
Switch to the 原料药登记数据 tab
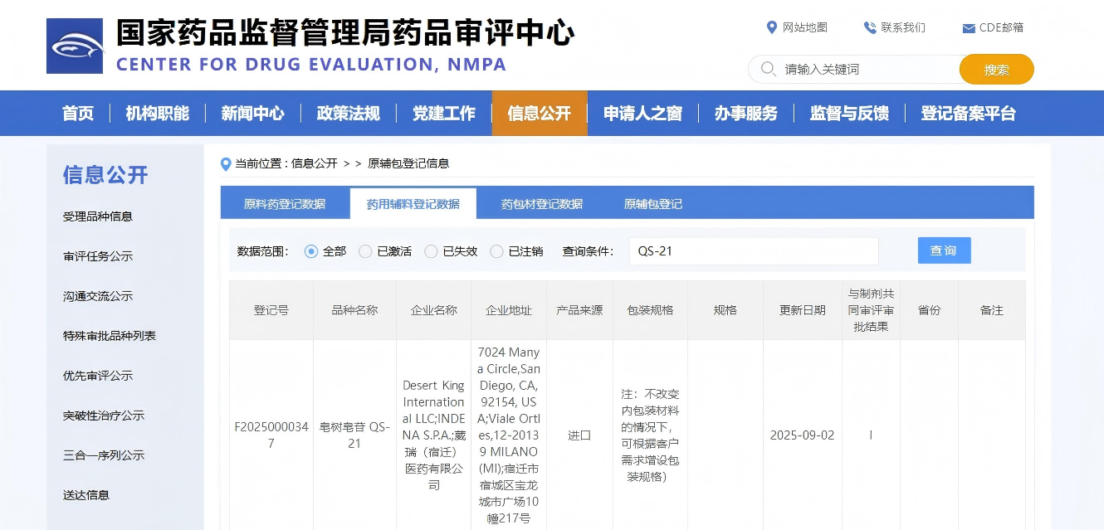click(x=285, y=204)
